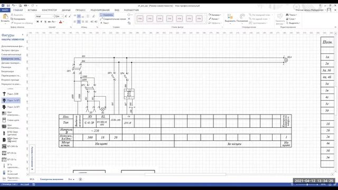338x190 pixels.
Task: Click the horizontal scrollbar of the drawing
Action: [x=181, y=174]
